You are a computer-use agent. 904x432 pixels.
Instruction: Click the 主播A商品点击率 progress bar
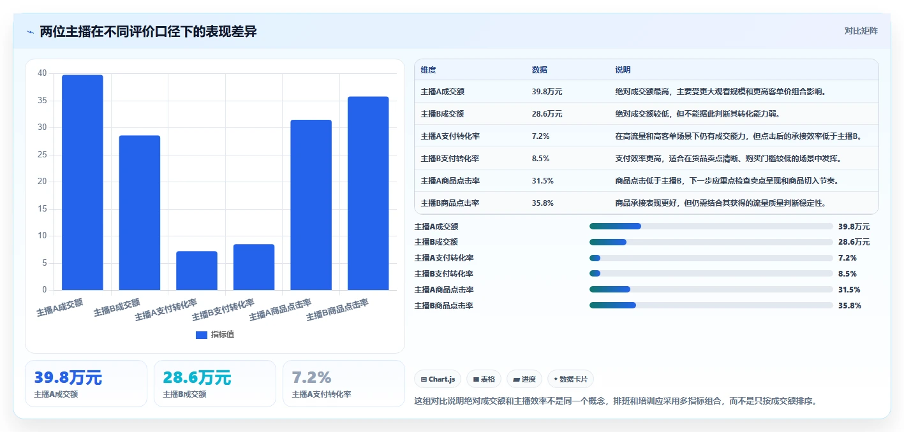(711, 290)
